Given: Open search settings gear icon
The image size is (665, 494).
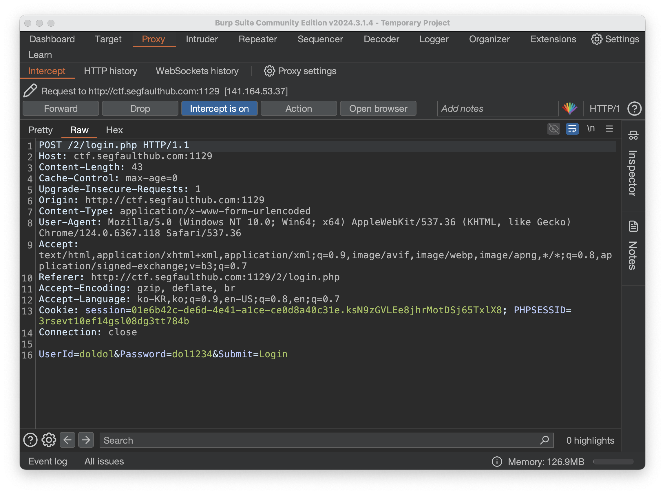Looking at the screenshot, I should (x=49, y=440).
